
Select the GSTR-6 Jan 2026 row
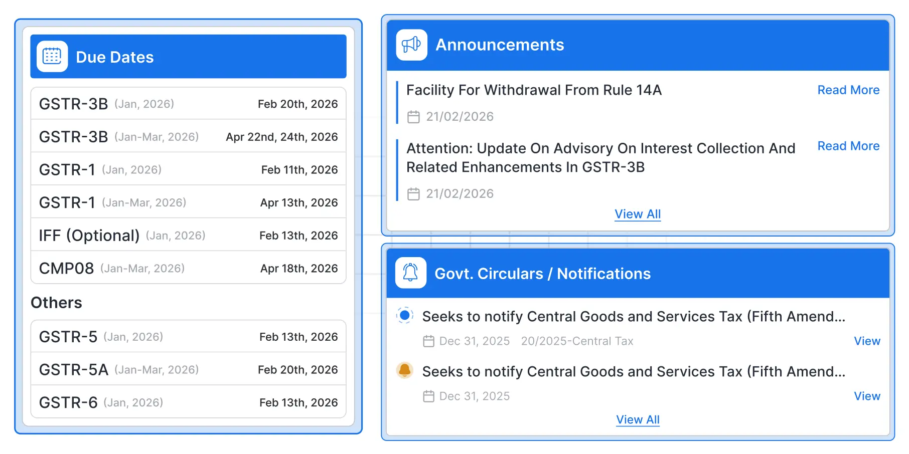point(189,402)
